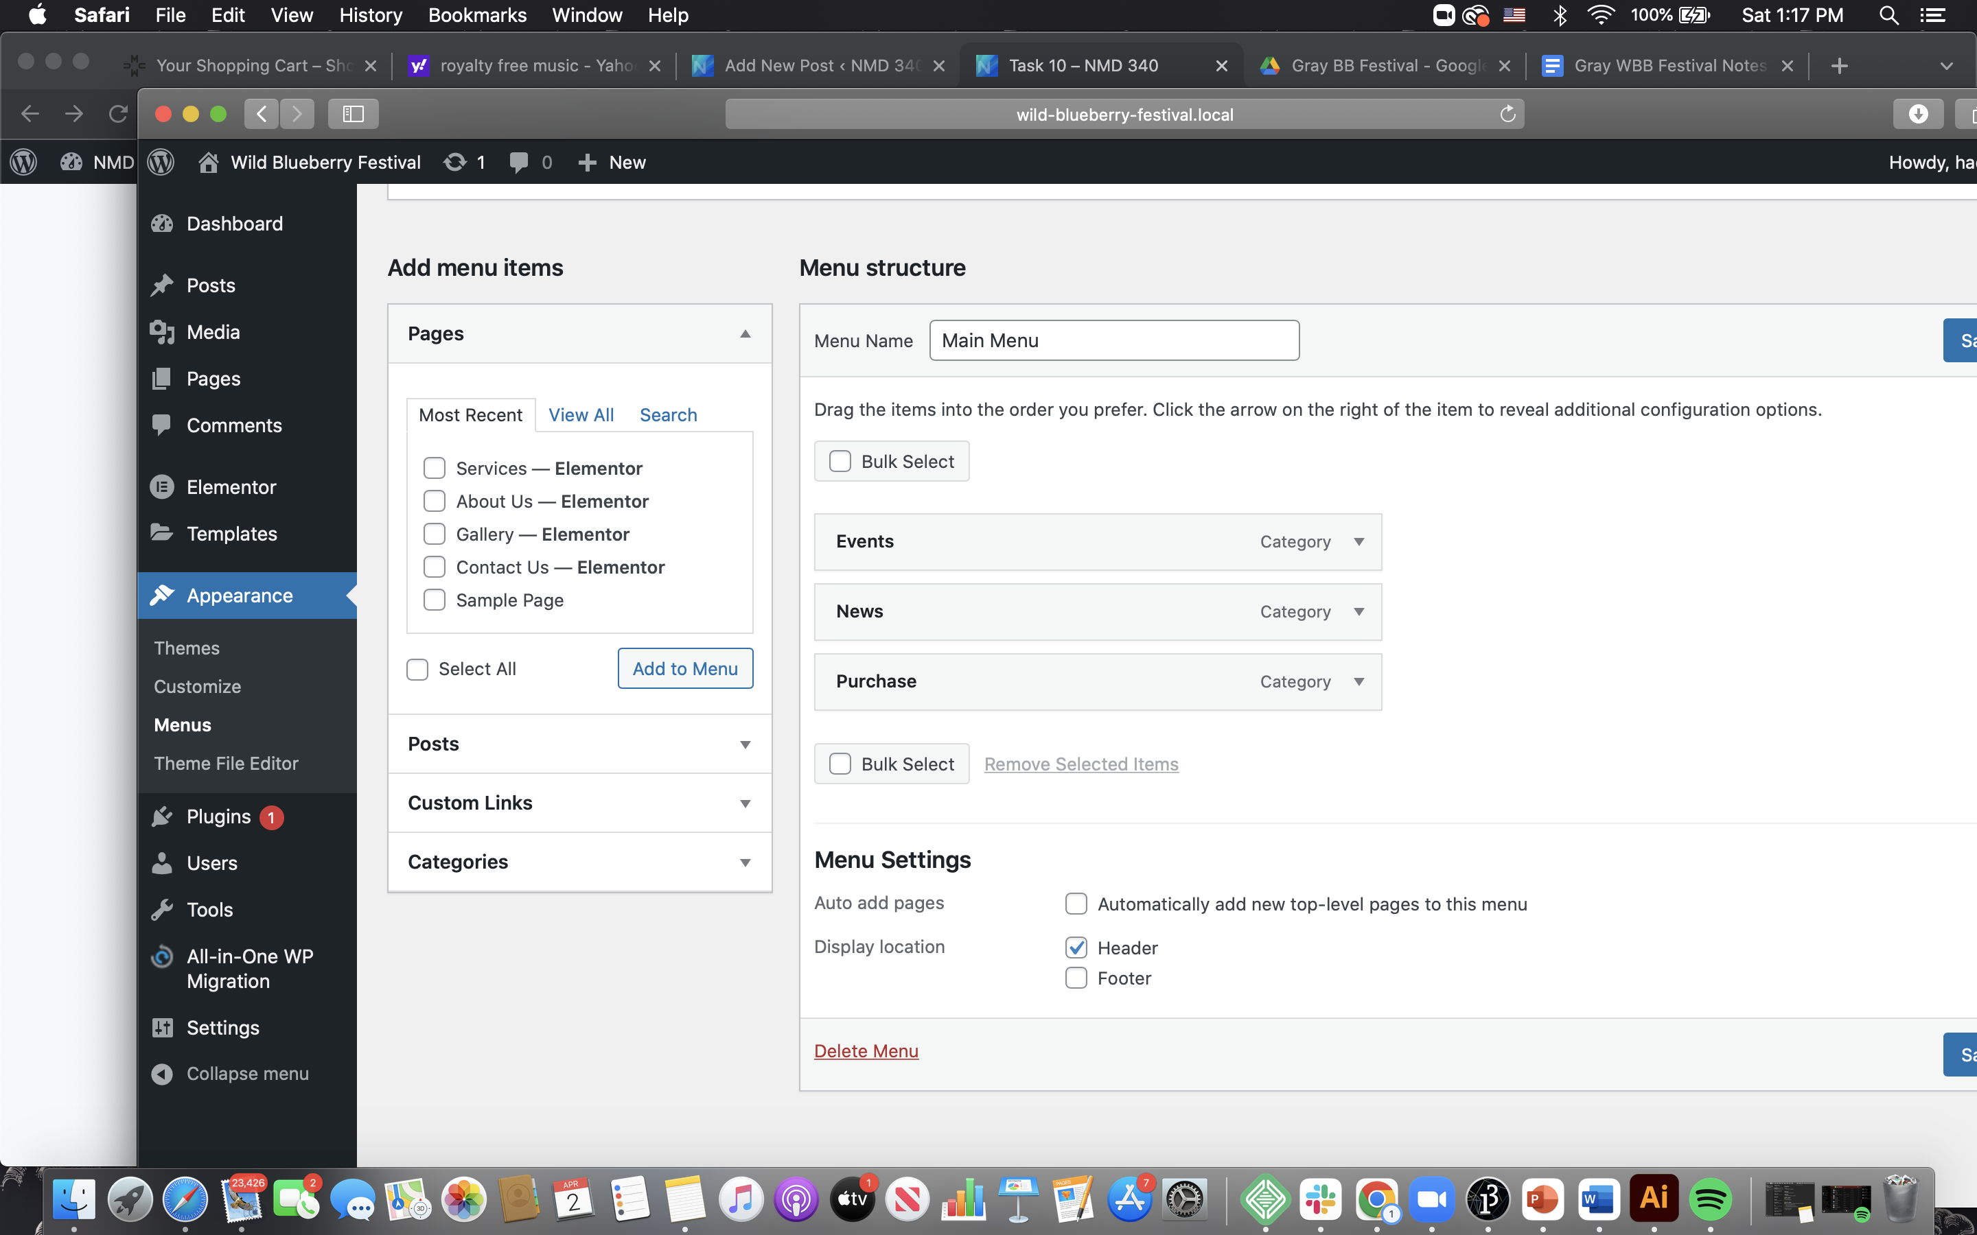Toggle Safari sidebar button
This screenshot has height=1235, width=1977.
pyautogui.click(x=353, y=115)
